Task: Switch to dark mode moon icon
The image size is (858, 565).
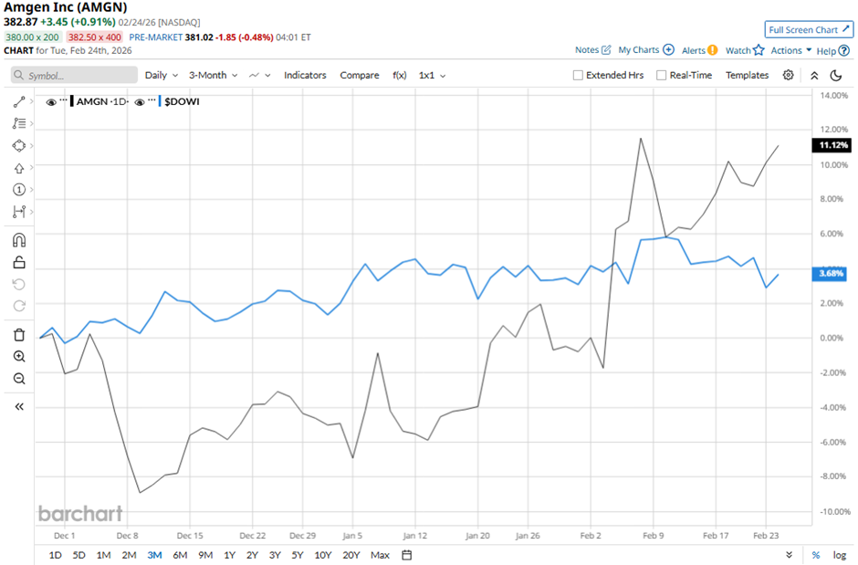Action: 835,76
